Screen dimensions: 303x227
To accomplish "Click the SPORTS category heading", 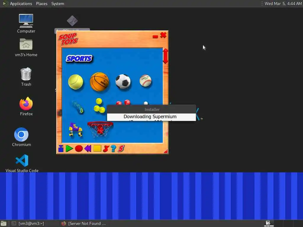I will tap(79, 59).
